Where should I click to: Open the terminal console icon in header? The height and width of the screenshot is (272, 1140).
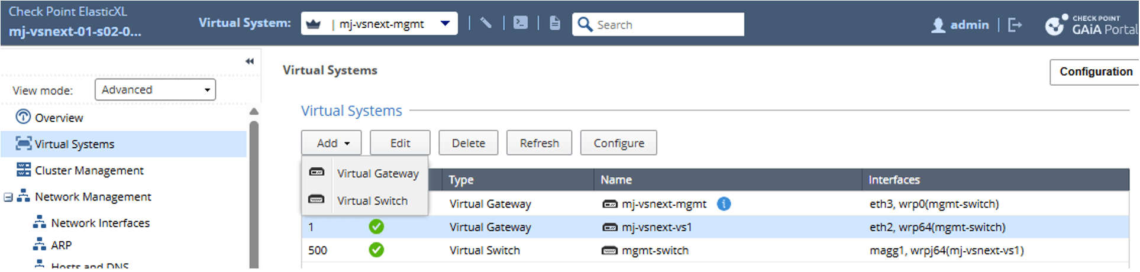click(521, 24)
